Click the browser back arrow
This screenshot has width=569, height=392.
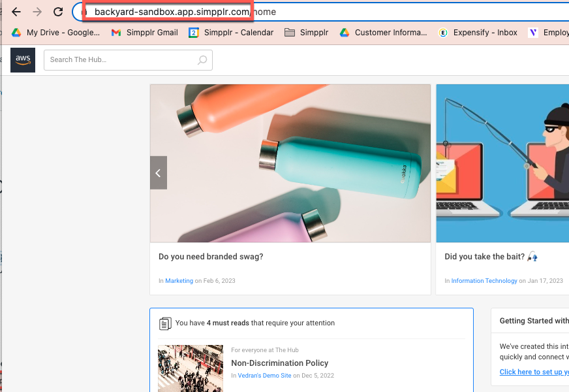16,12
